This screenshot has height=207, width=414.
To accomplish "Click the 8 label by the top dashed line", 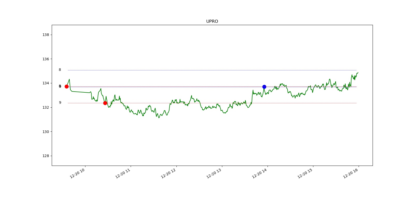I will tap(60, 70).
